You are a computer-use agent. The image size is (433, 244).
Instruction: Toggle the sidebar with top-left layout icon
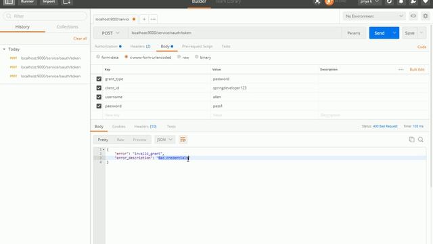click(x=9, y=2)
